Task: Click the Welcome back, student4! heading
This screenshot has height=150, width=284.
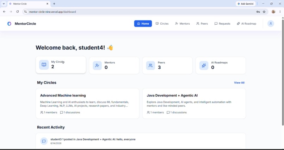Action: (x=74, y=48)
